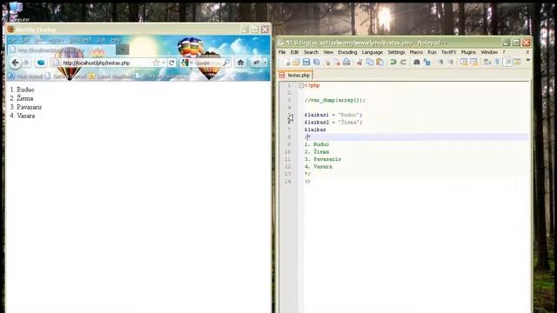
Task: Go to Firefox Home page icon
Action: pos(240,63)
